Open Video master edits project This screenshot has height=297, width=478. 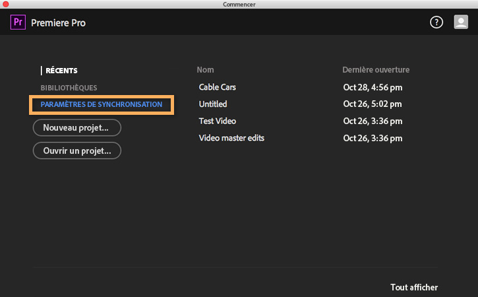231,138
